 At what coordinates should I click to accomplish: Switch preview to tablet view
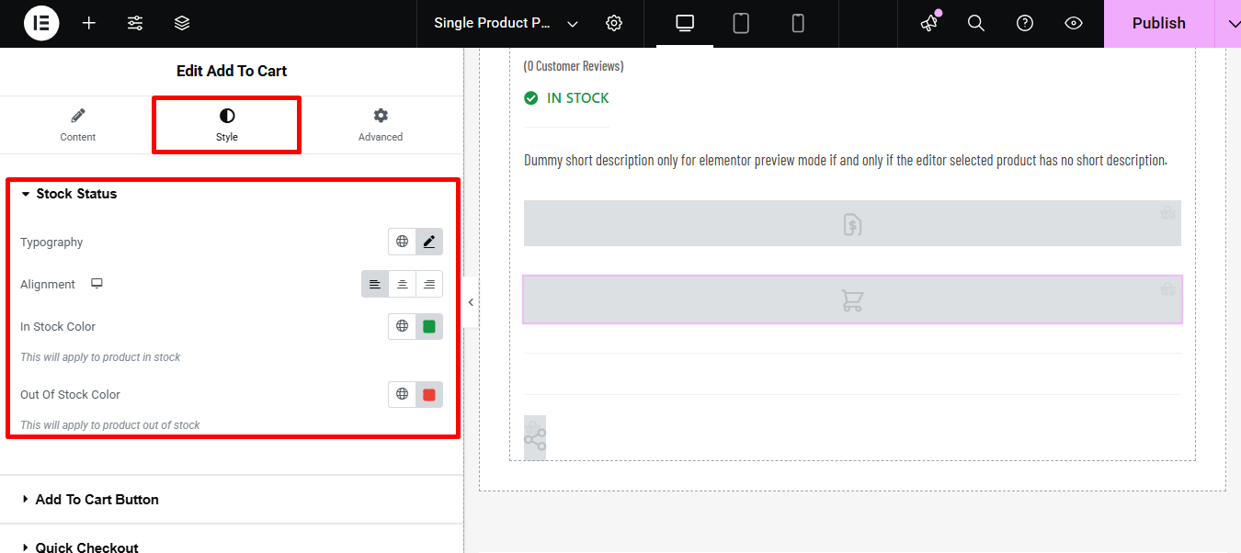coord(741,23)
